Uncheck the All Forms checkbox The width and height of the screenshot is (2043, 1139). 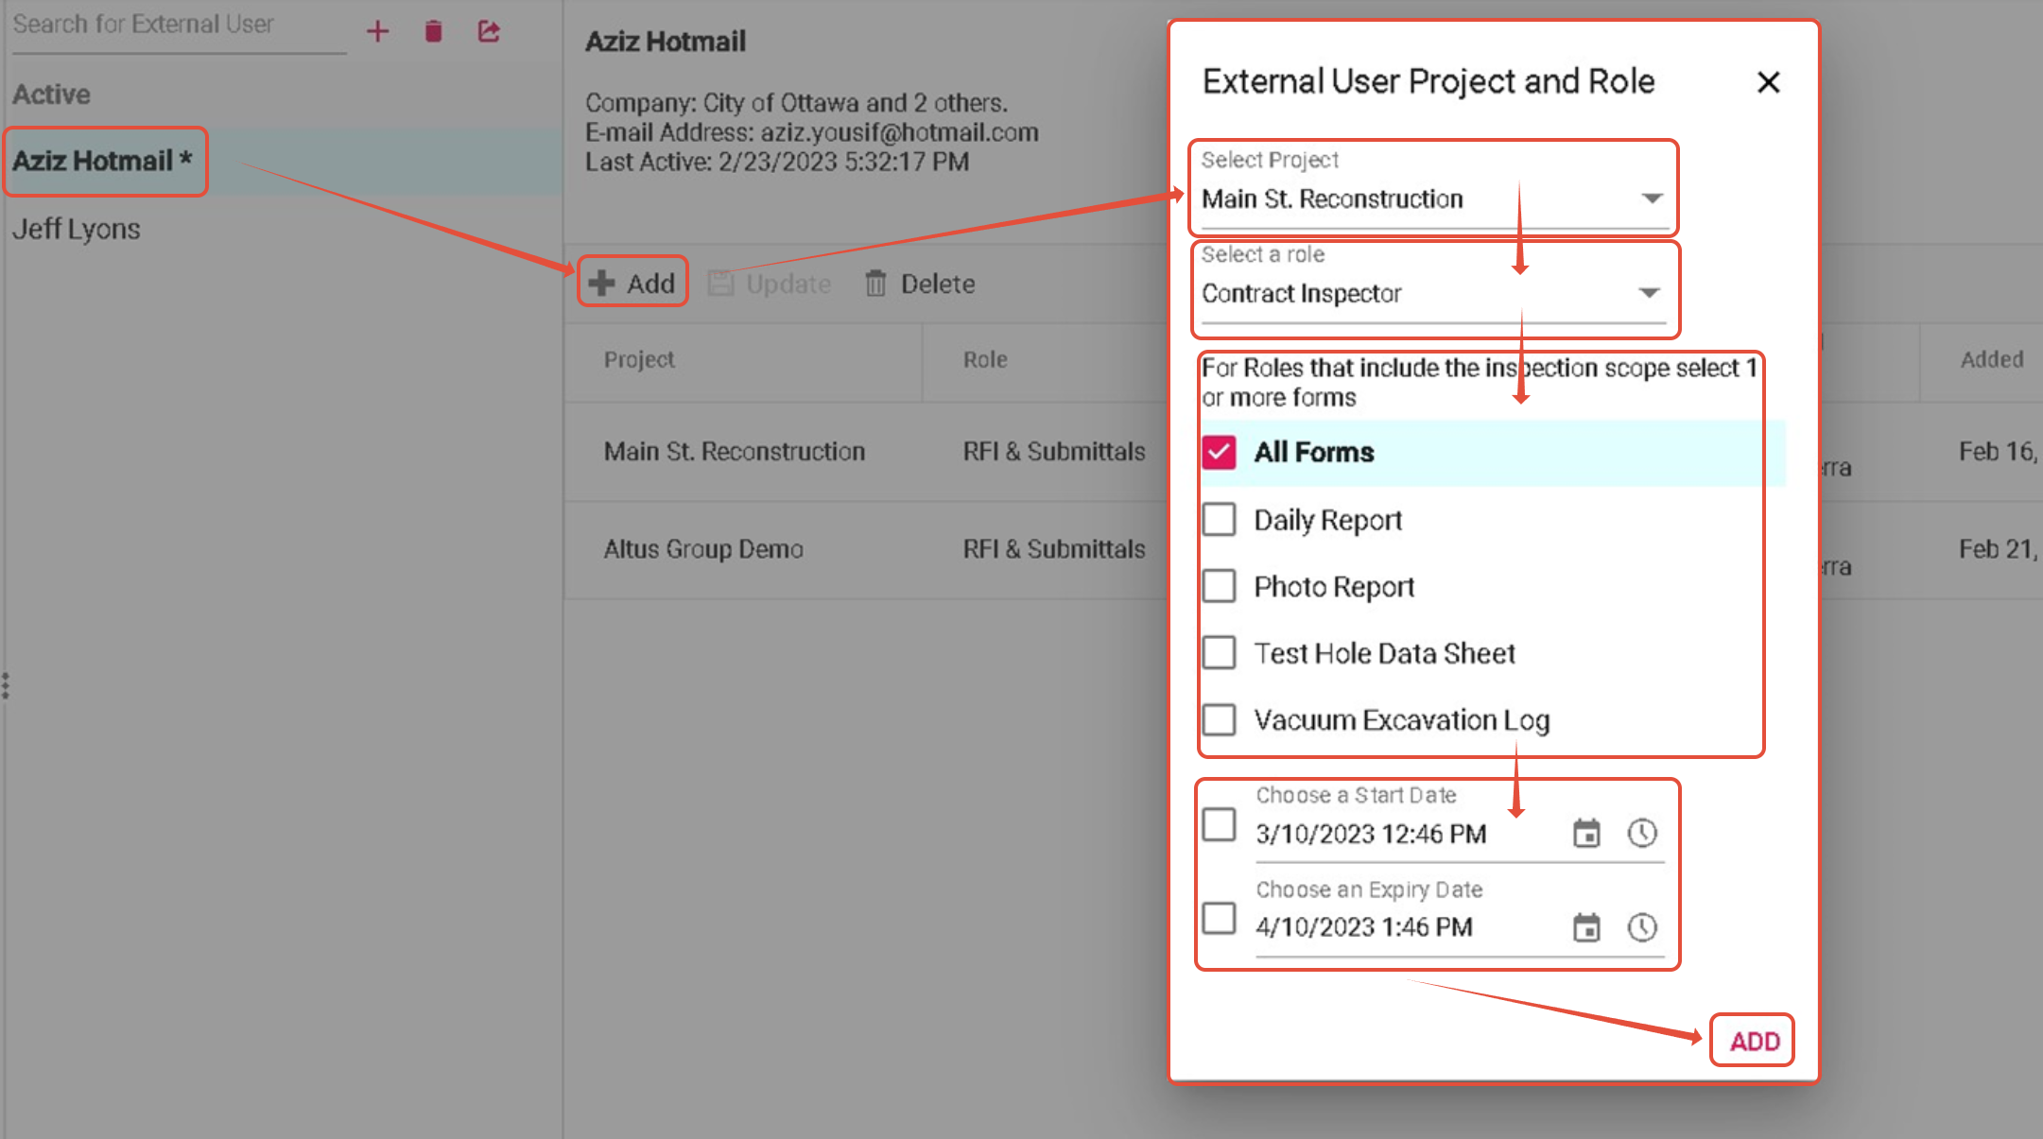pyautogui.click(x=1219, y=453)
